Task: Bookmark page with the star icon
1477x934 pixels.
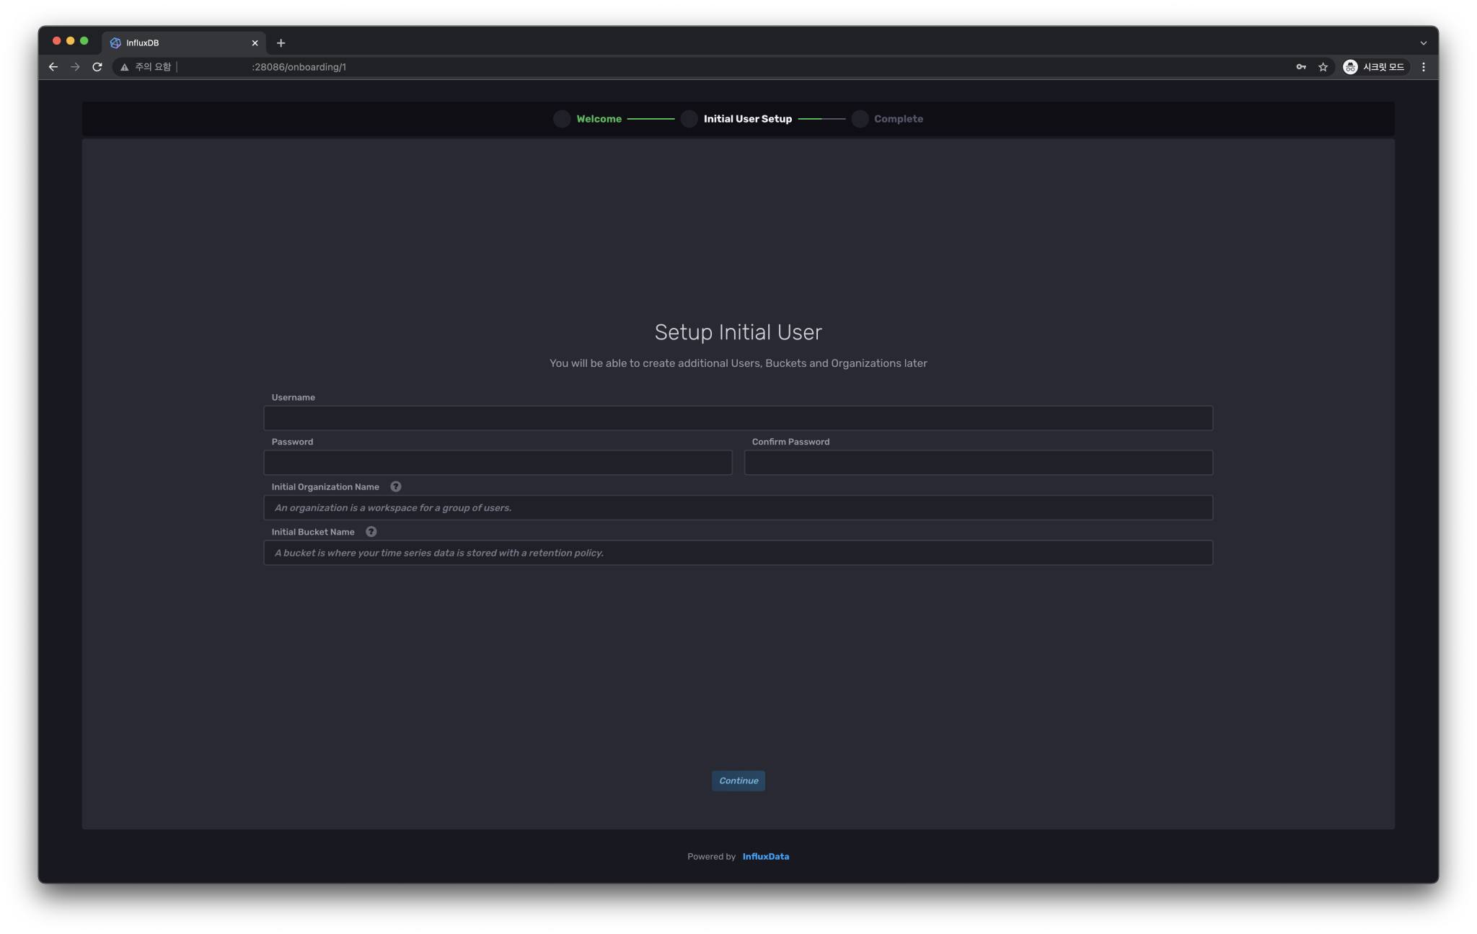Action: point(1323,67)
